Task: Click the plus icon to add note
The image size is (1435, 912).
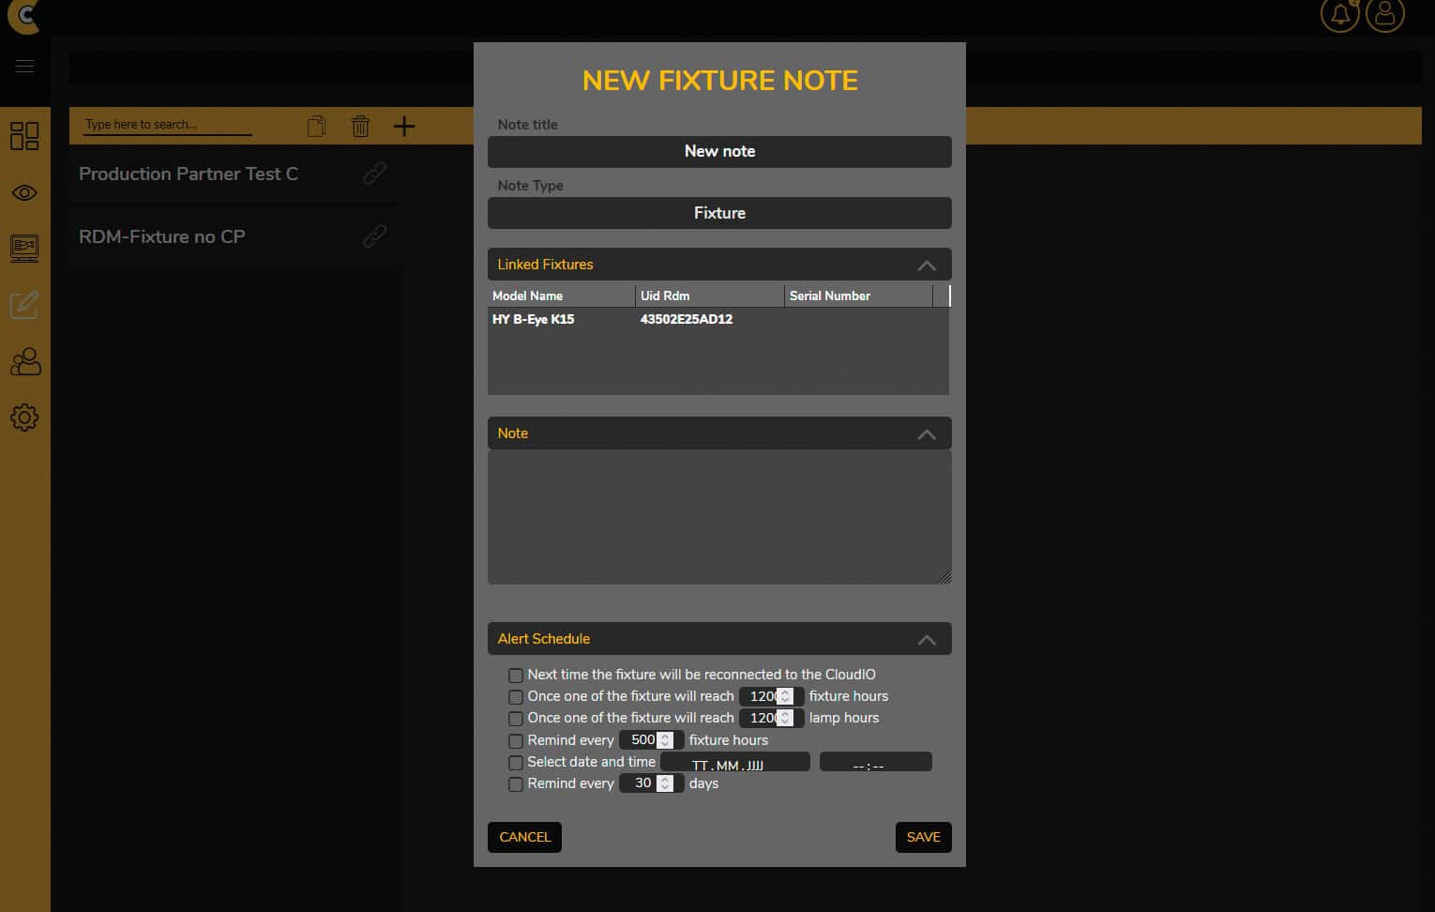Action: pos(404,126)
